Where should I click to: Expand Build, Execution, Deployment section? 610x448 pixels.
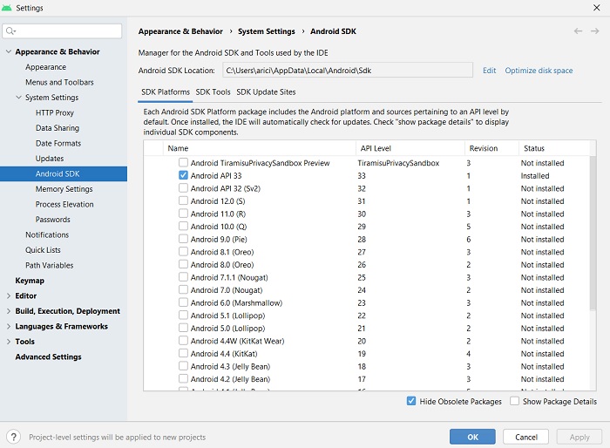9,311
